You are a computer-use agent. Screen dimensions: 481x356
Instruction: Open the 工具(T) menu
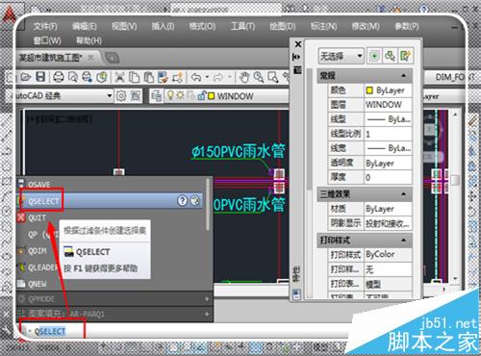coord(242,26)
